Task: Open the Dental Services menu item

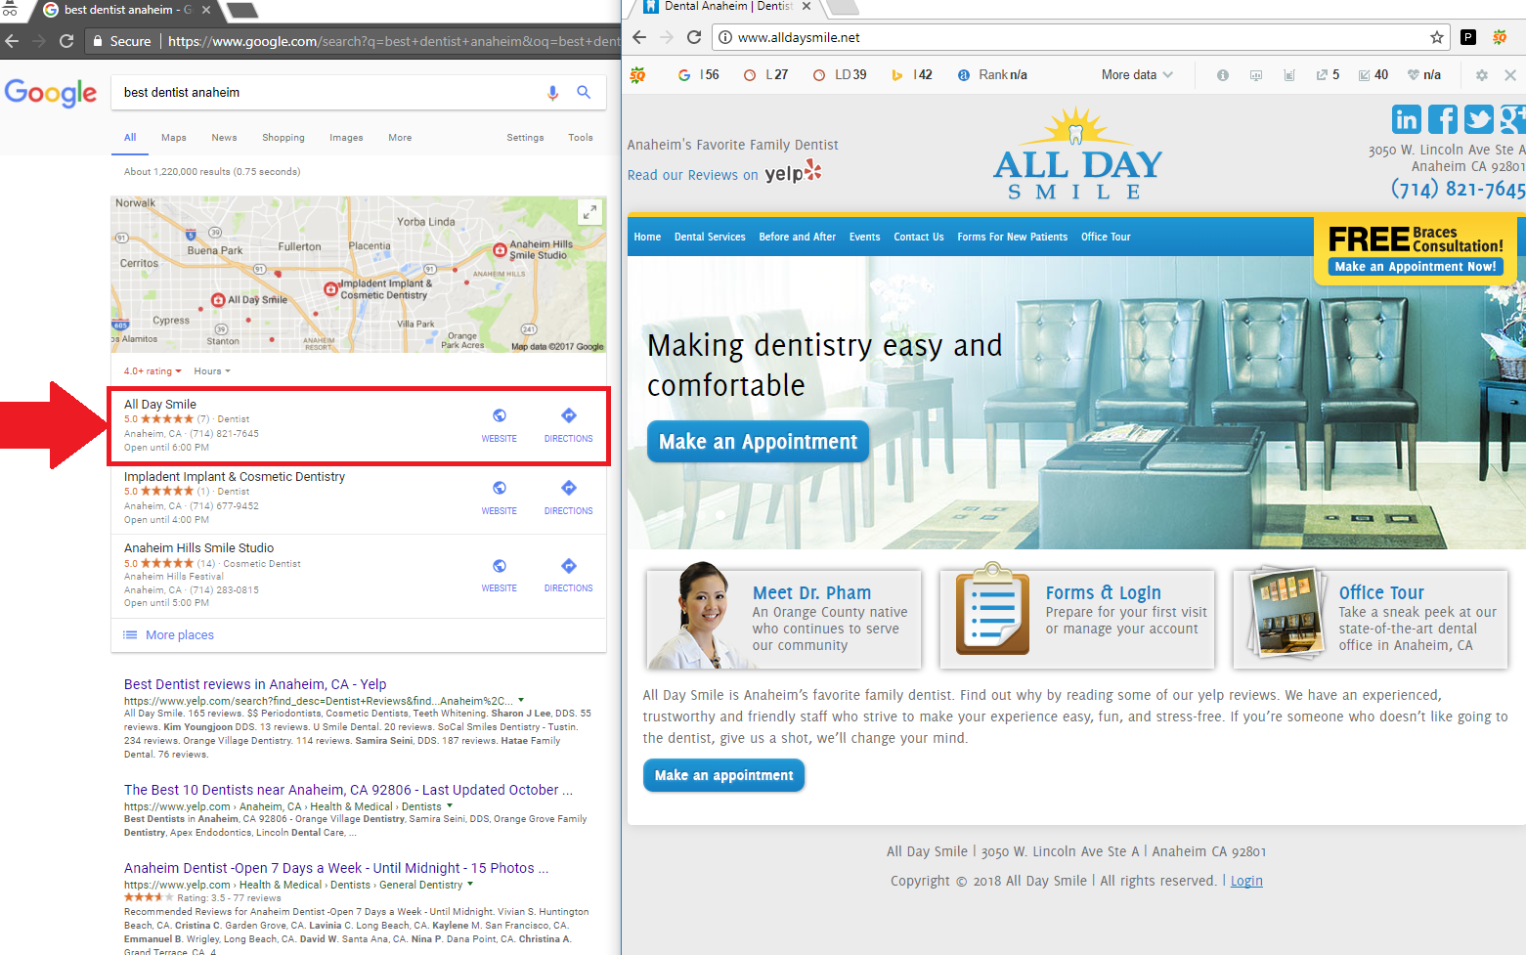Action: (x=710, y=237)
